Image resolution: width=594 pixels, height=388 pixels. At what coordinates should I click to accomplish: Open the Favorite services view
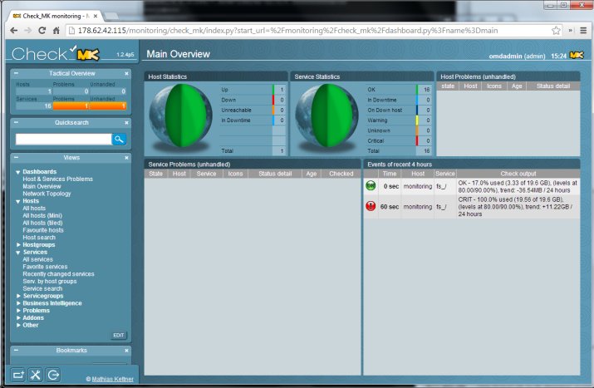pos(45,267)
